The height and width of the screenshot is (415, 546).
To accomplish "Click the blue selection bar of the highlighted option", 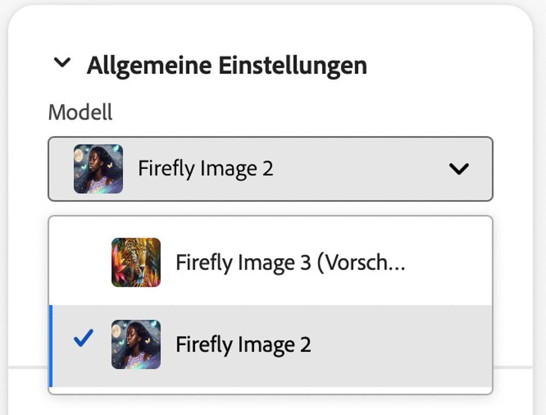I will (51, 346).
